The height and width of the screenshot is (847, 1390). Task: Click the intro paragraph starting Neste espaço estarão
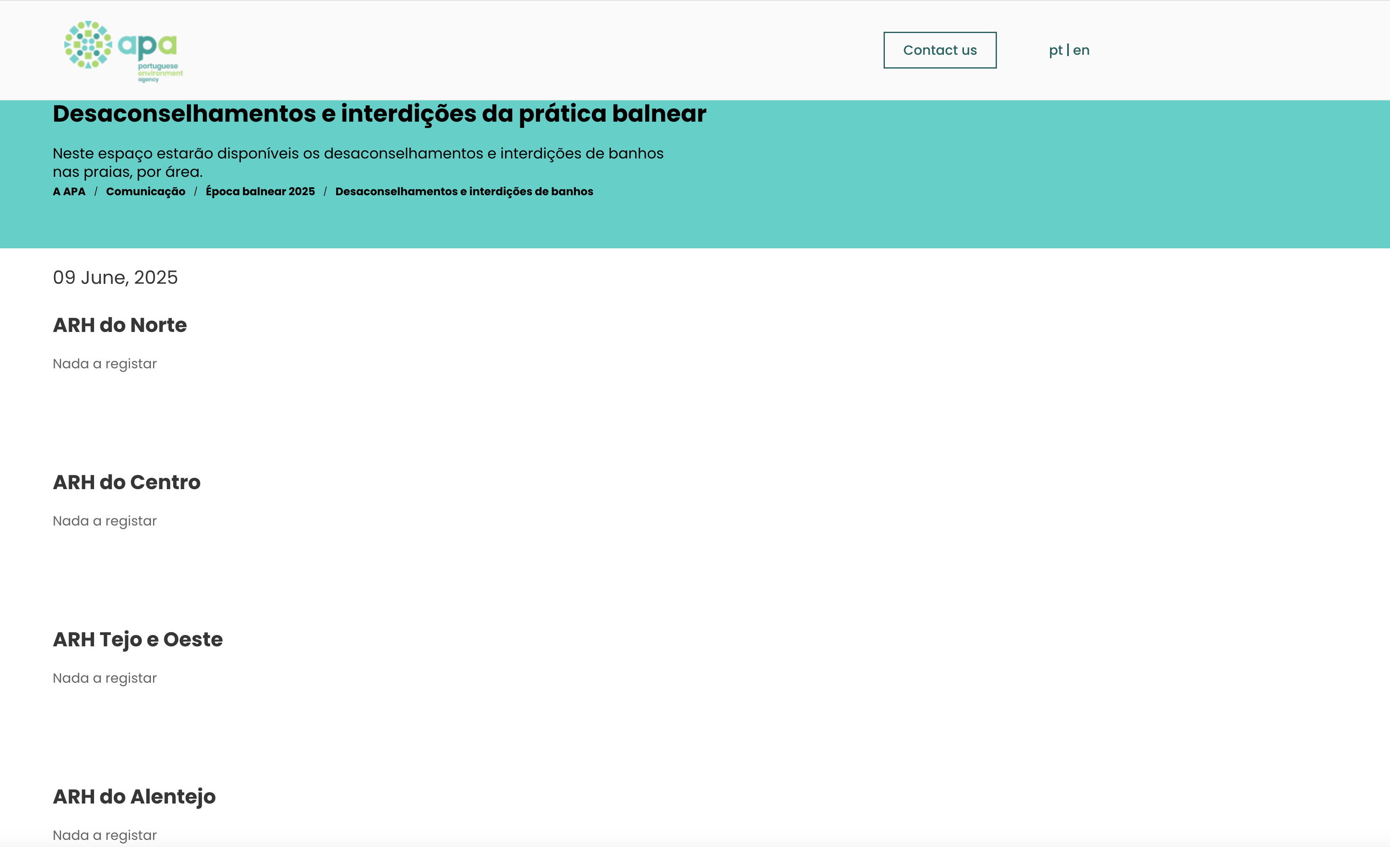pos(358,162)
